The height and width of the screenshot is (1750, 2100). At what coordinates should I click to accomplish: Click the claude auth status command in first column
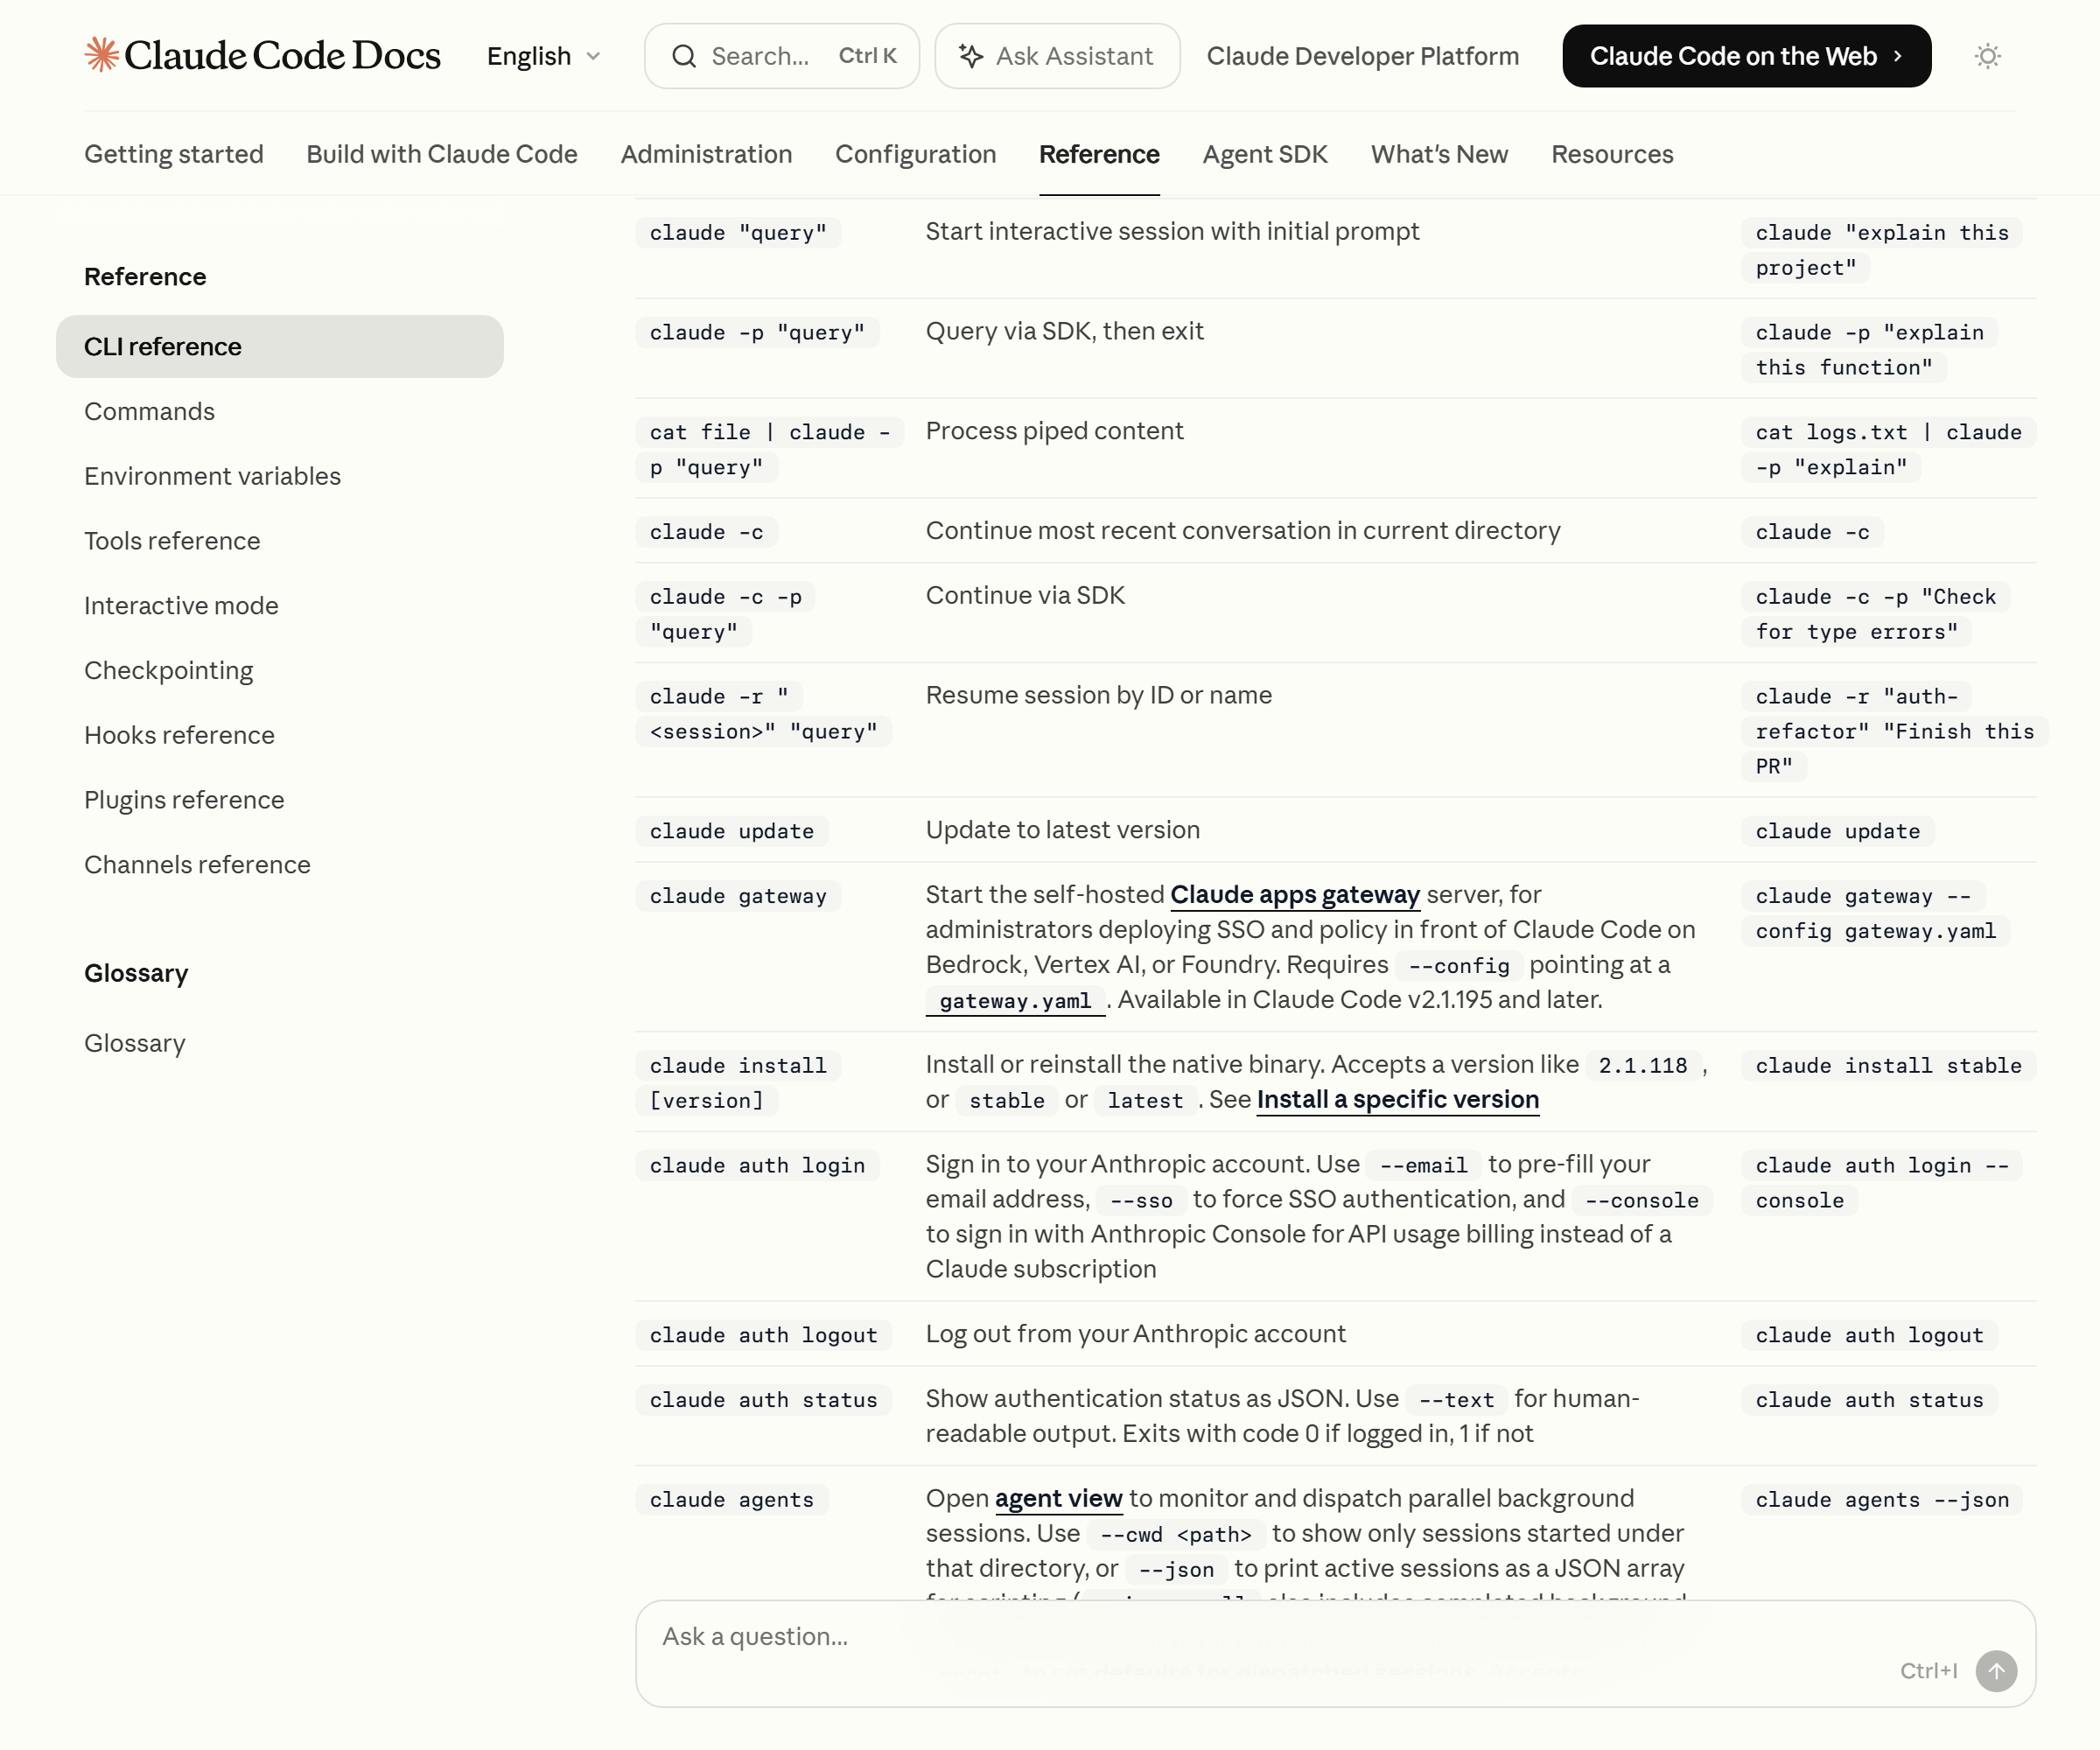pyautogui.click(x=763, y=1400)
